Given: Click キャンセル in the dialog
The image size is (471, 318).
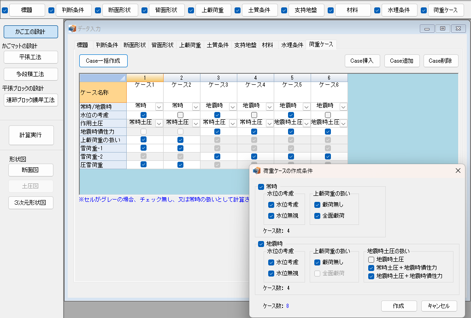Looking at the screenshot, I should 439,306.
